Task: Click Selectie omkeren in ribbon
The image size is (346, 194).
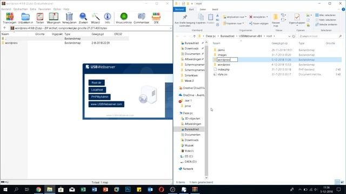Action: (x=326, y=24)
